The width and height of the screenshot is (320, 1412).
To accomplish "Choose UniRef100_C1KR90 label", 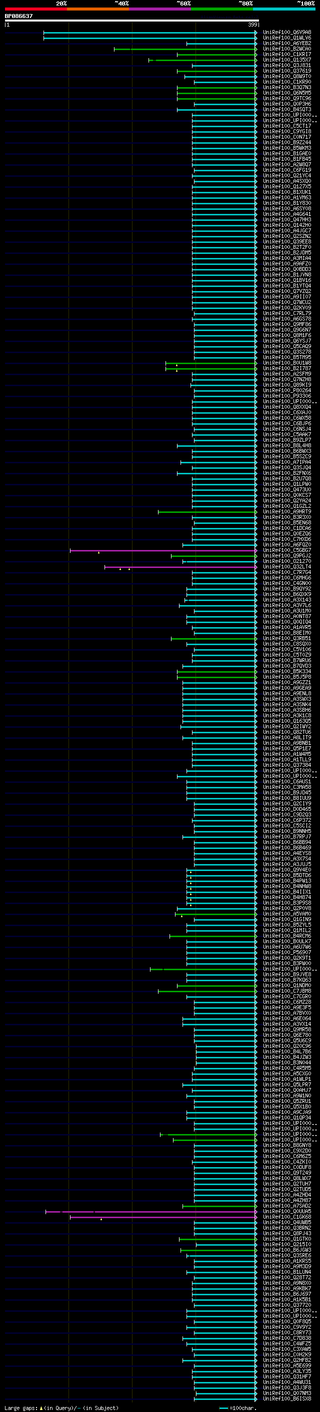I will 287,82.
